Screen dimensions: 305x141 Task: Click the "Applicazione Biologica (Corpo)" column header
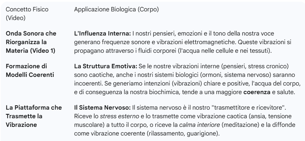117,10
